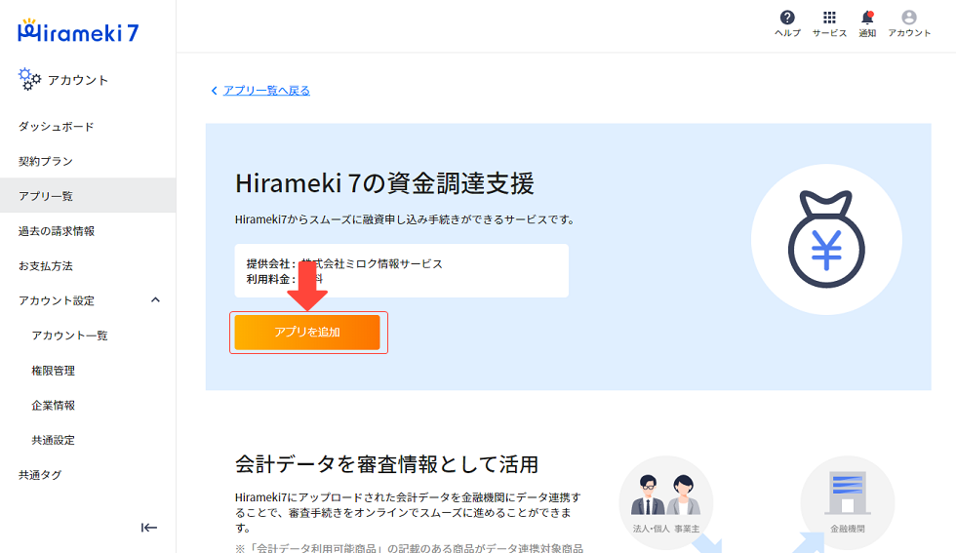Click the 利用料金 information line
The width and height of the screenshot is (956, 553).
[285, 279]
